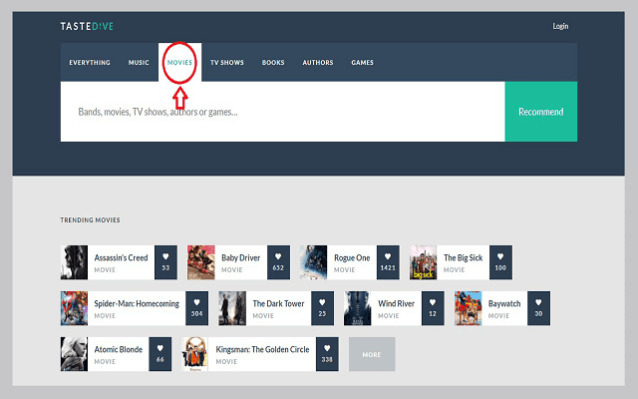Click the TasteDive logo

click(x=87, y=26)
